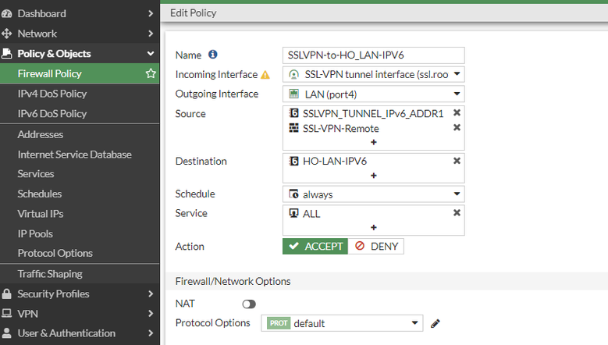Screen dimensions: 608x345
Task: Expand the Security Profiles section
Action: coord(78,294)
